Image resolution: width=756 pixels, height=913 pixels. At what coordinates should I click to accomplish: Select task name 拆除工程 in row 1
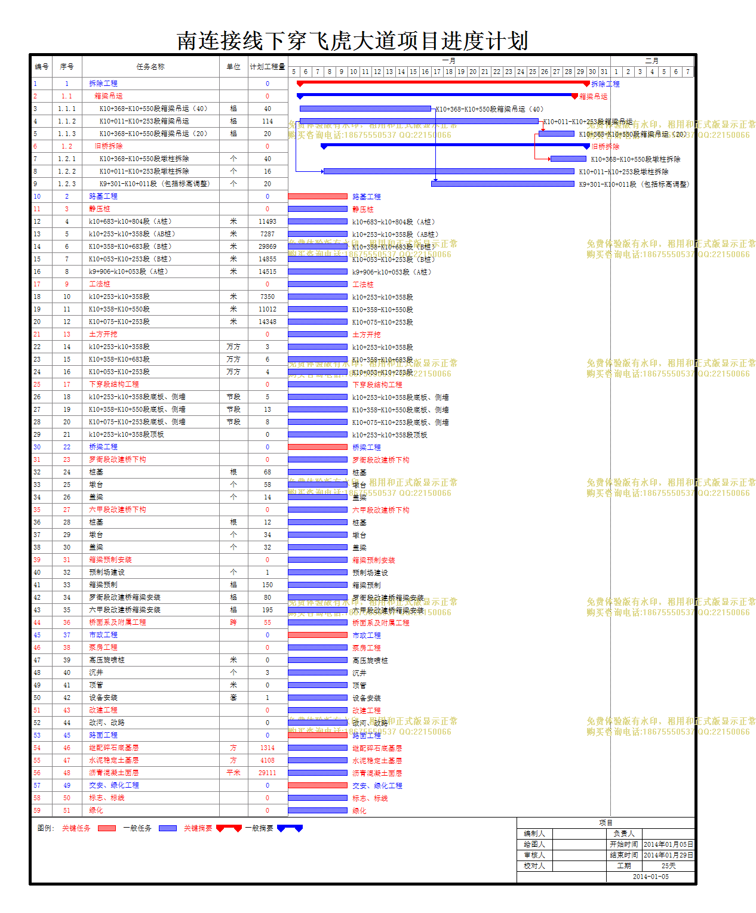[103, 84]
